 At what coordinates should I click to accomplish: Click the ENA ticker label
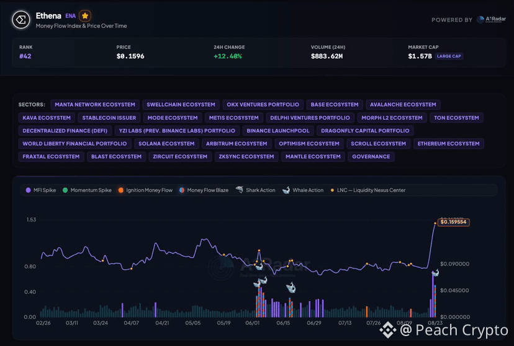click(x=71, y=16)
